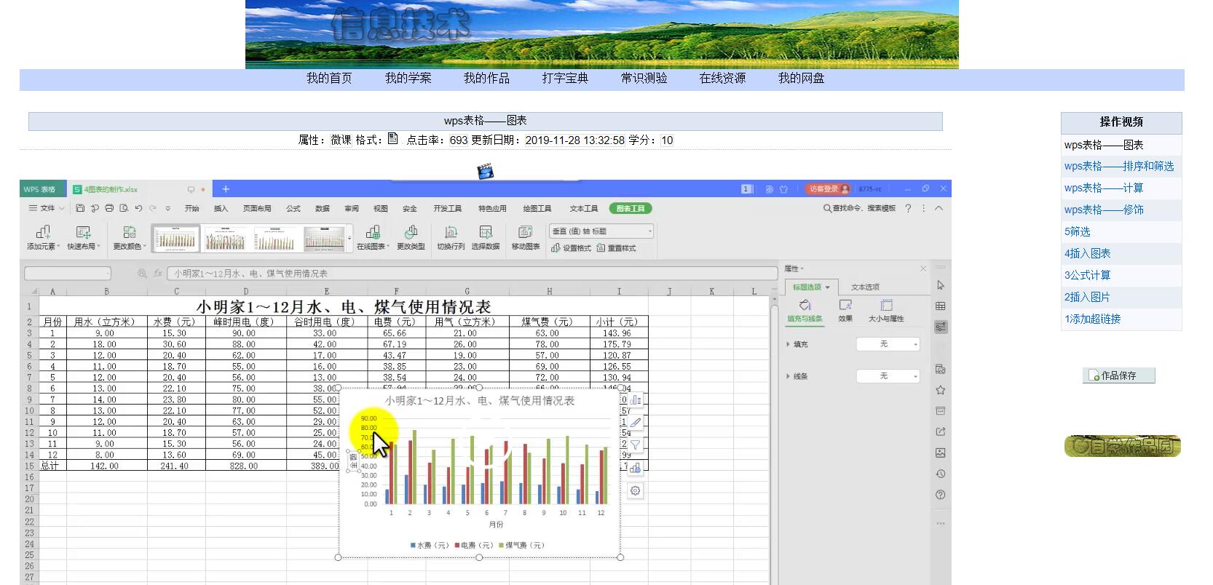Open the 属性 panel title dropdown
This screenshot has height=585, width=1213.
(x=794, y=268)
